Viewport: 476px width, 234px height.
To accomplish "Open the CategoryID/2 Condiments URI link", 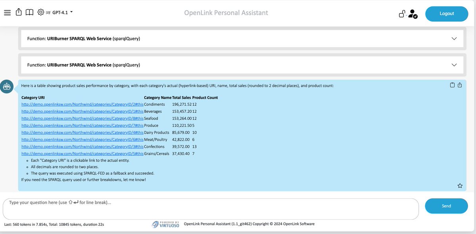I will [82, 105].
